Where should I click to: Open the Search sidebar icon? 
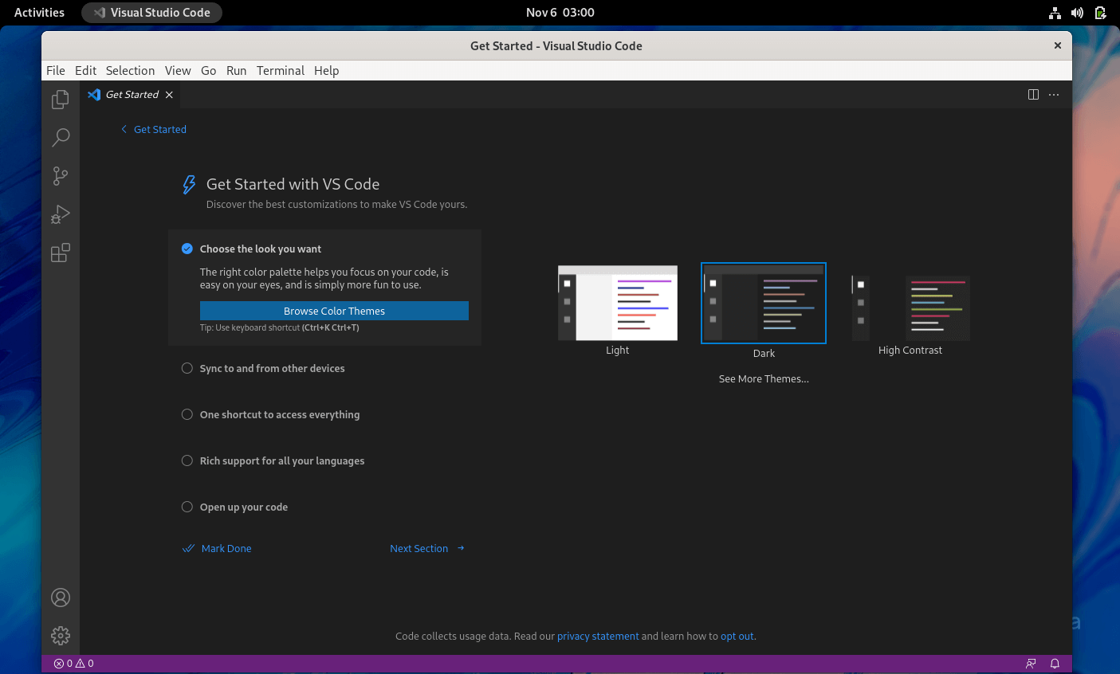tap(60, 137)
